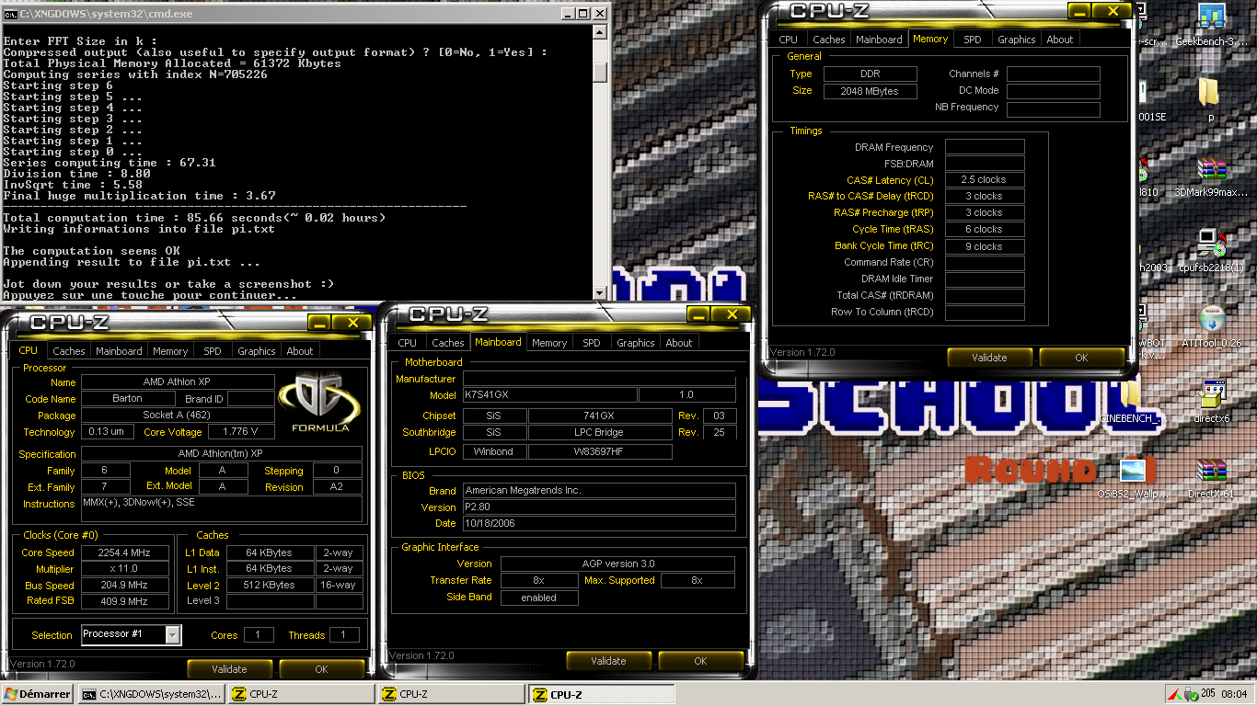
Task: Click OK in Memory window
Action: pos(1081,358)
